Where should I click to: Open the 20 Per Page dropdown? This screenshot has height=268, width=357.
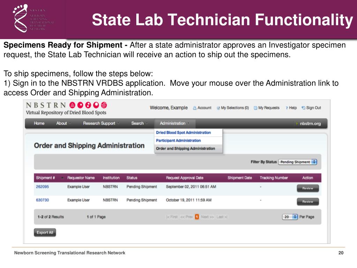click(290, 217)
